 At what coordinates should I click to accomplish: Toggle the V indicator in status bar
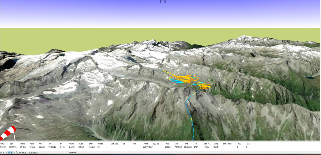(x=6, y=152)
